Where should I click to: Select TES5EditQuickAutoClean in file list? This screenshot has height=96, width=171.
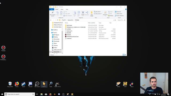[x=72, y=37]
